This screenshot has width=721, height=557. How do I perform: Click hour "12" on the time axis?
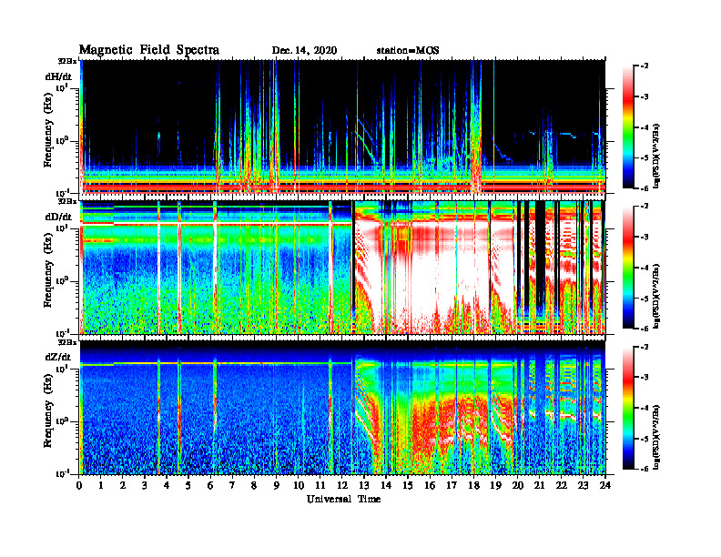pyautogui.click(x=342, y=485)
